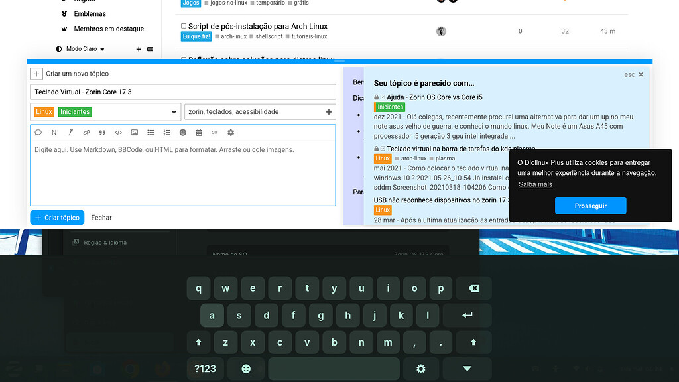Tap the backspace key on virtual keyboard
This screenshot has width=679, height=382.
click(x=473, y=288)
